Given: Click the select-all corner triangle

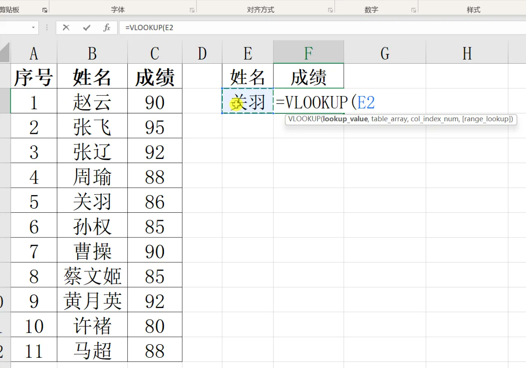Looking at the screenshot, I should tap(5, 52).
